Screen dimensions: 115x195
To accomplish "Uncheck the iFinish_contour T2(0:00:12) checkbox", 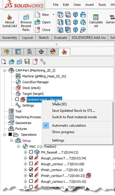I will coord(31,169).
